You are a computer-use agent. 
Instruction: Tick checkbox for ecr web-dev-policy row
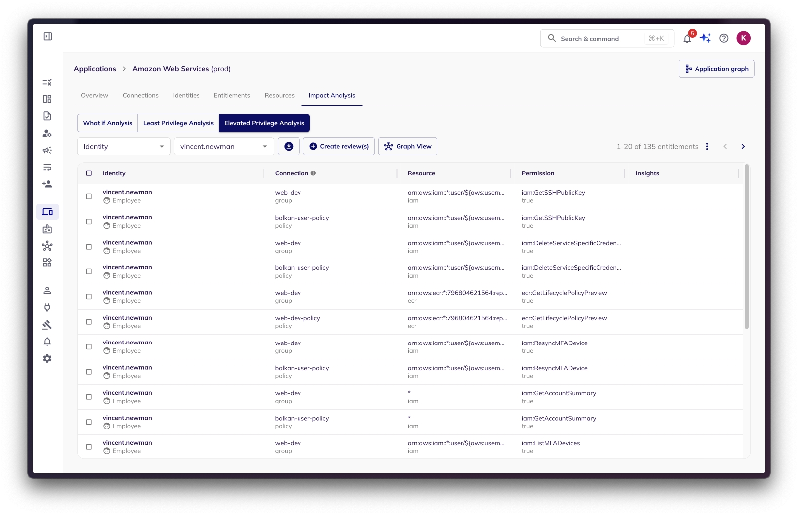coord(89,322)
